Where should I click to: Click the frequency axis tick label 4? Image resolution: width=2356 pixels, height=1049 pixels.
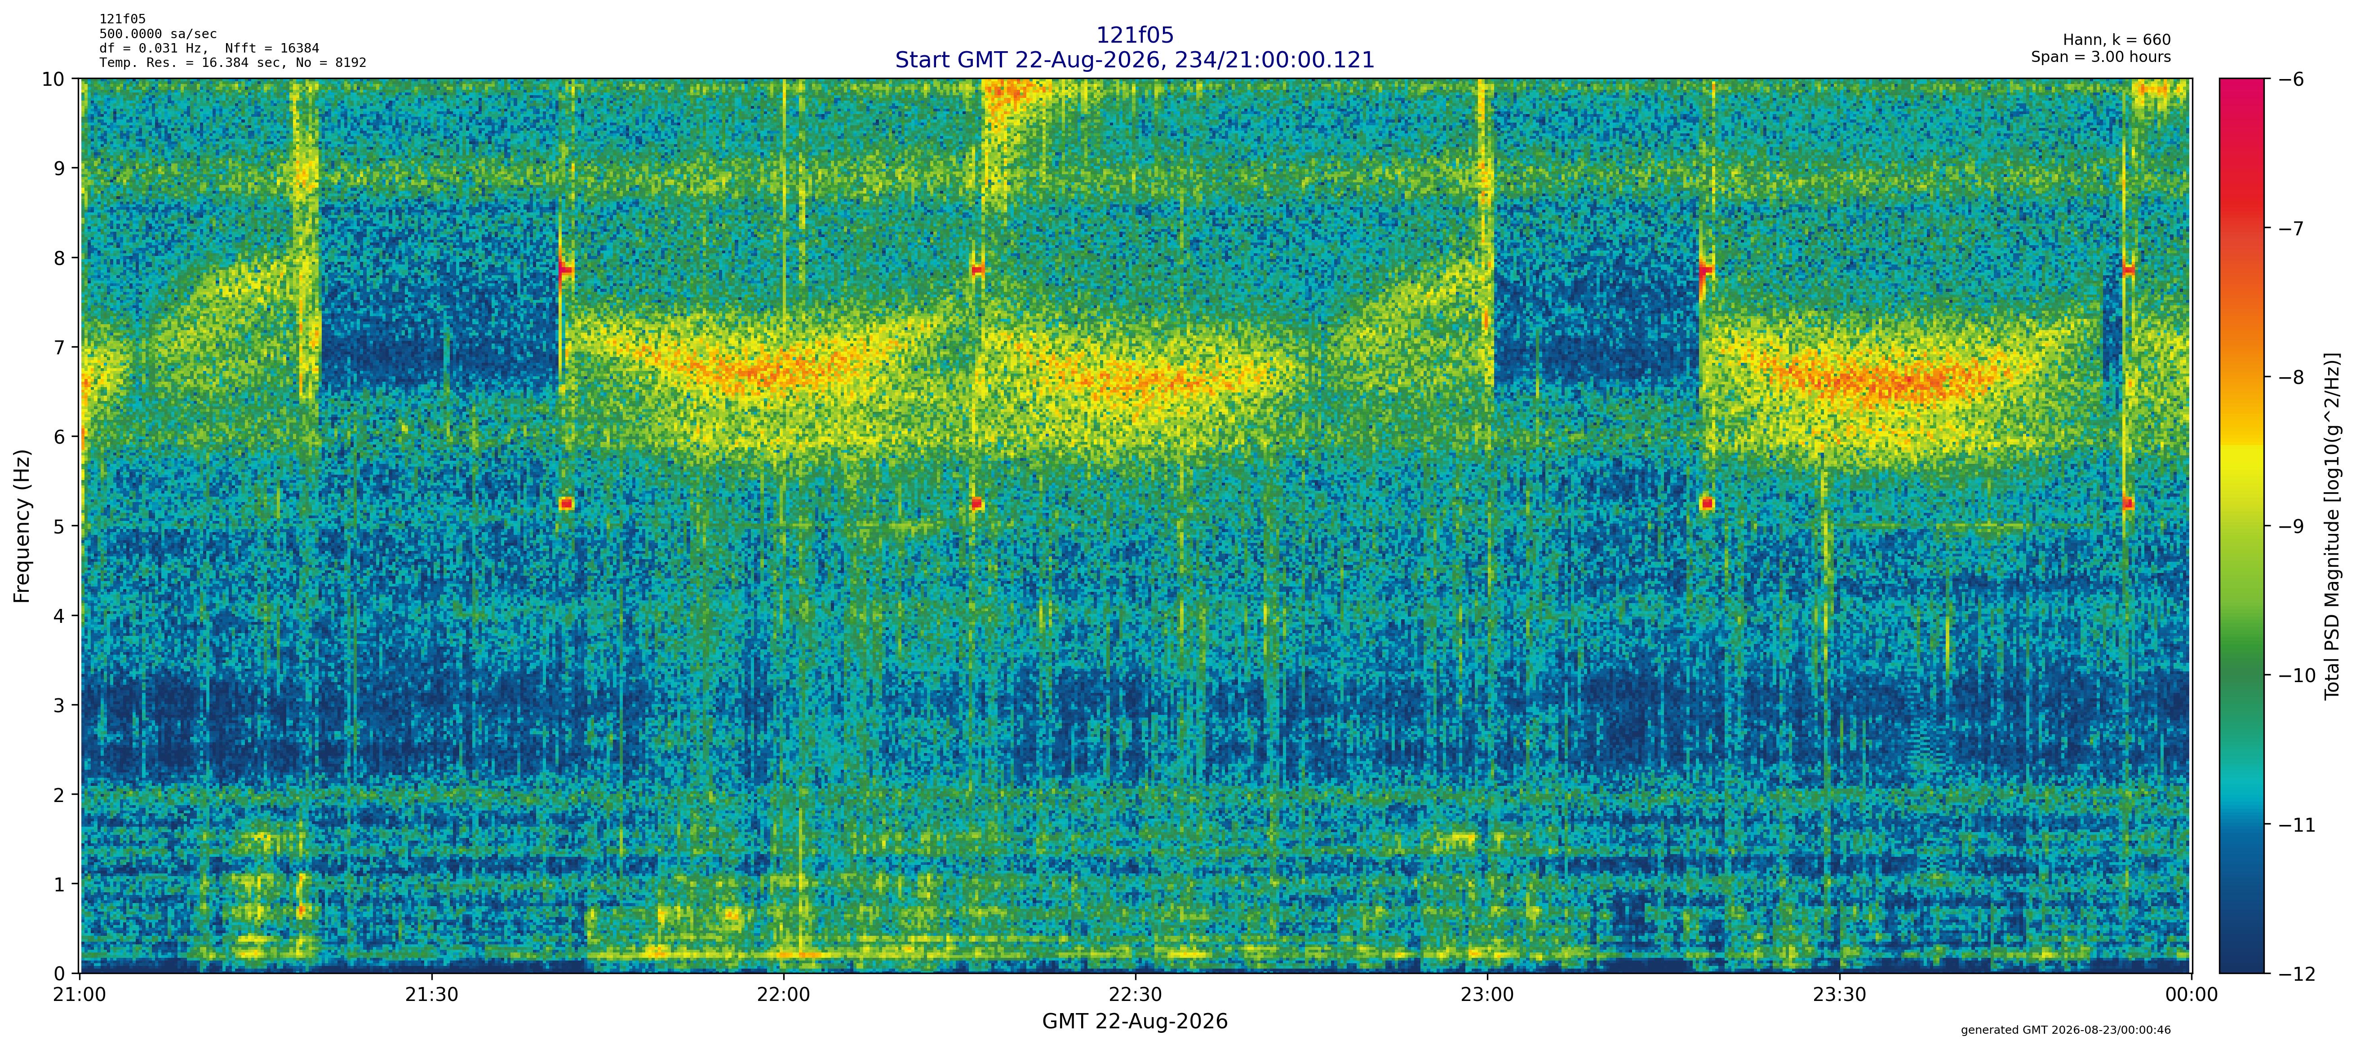click(59, 616)
